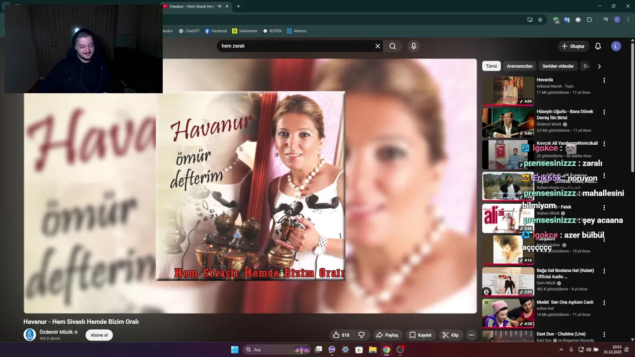Image resolution: width=635 pixels, height=357 pixels.
Task: Install app via address bar install icon
Action: click(530, 20)
